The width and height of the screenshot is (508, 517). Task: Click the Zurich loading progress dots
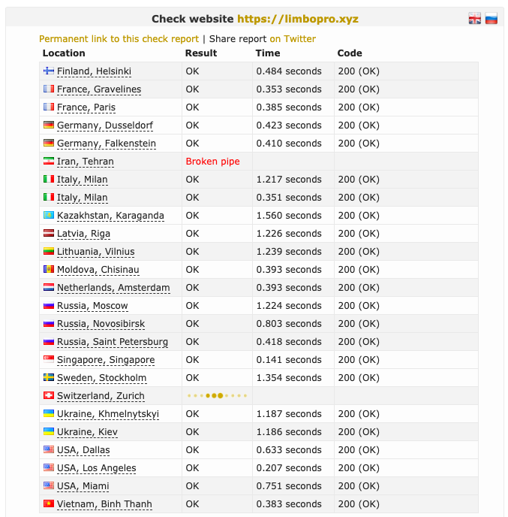217,396
